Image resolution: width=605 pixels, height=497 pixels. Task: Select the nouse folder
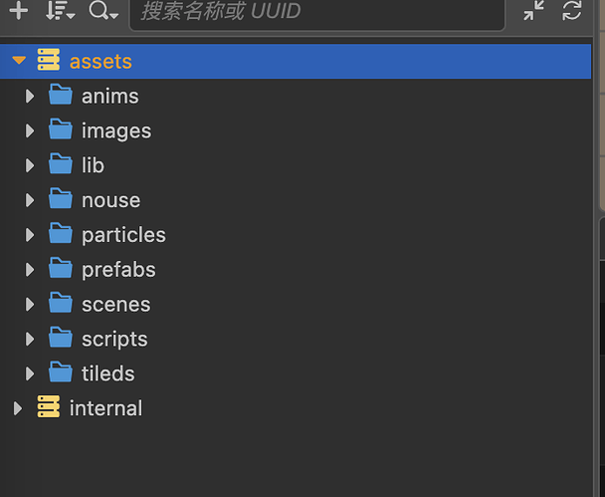click(110, 200)
